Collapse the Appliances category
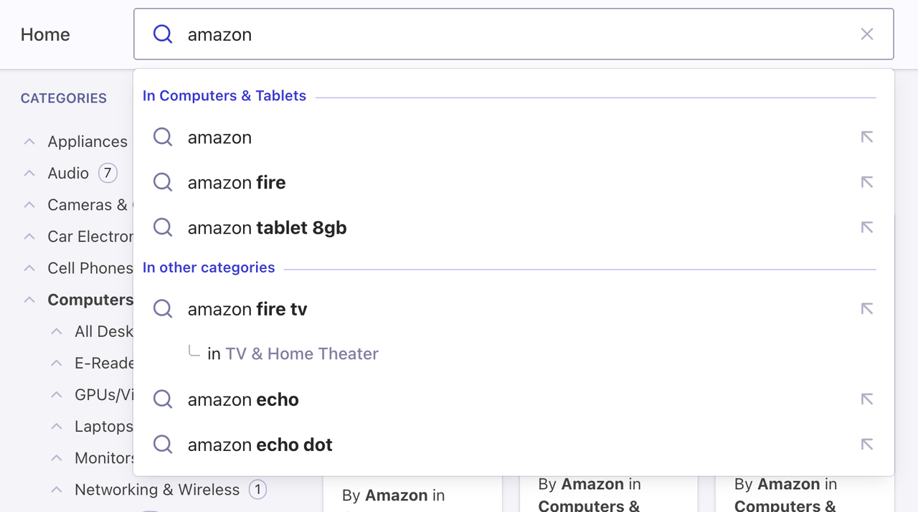Screen dimensions: 918x512 (29, 141)
